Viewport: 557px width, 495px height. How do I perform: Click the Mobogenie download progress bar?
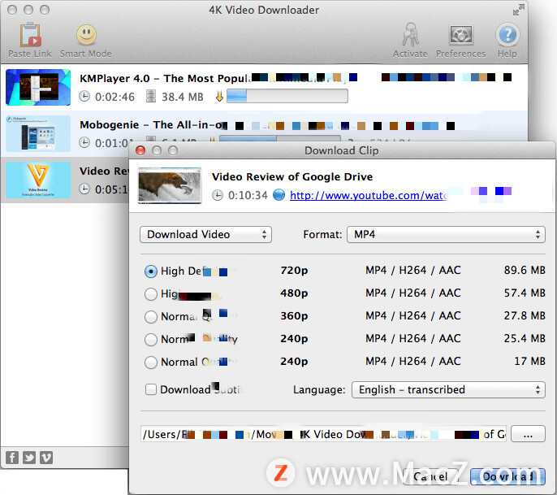280,139
